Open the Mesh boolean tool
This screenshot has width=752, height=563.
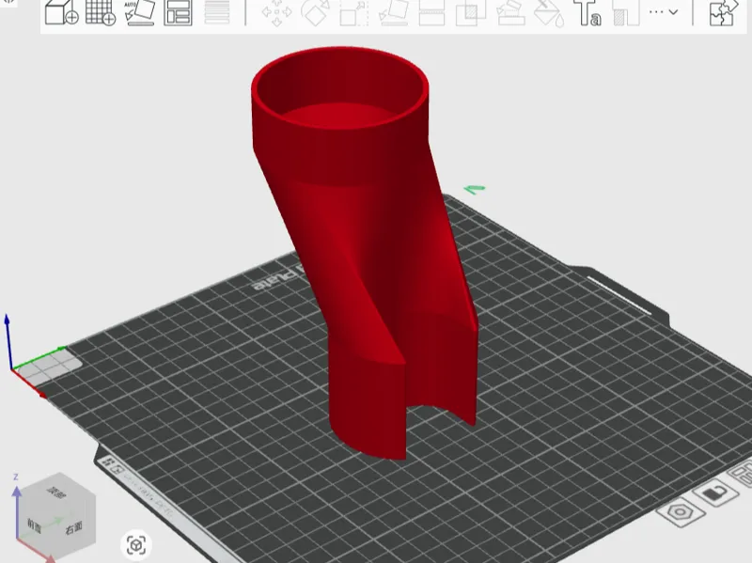(x=471, y=13)
